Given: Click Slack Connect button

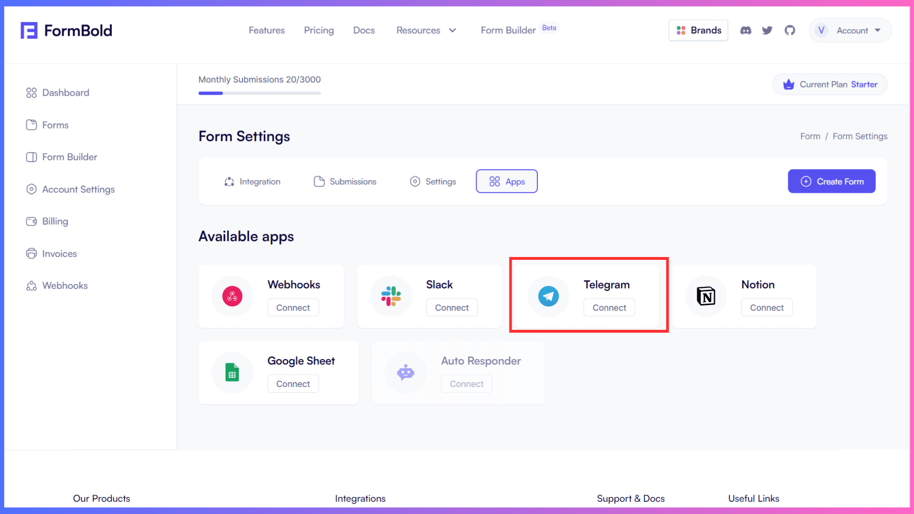Looking at the screenshot, I should point(451,307).
